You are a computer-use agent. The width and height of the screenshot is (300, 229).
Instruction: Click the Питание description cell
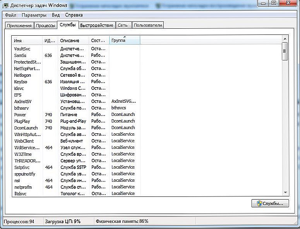69,115
